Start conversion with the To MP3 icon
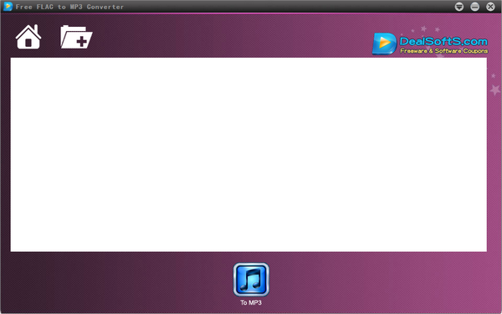502x314 pixels. pyautogui.click(x=251, y=280)
